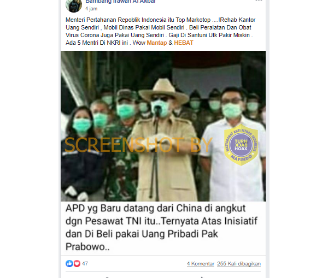Open Bambang Irawan Al Akbar's profile name

pos(120,2)
